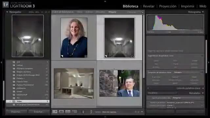210x118 pixels.
Task: Click the folder icon beside Palacio Final
Action: (x=14, y=82)
